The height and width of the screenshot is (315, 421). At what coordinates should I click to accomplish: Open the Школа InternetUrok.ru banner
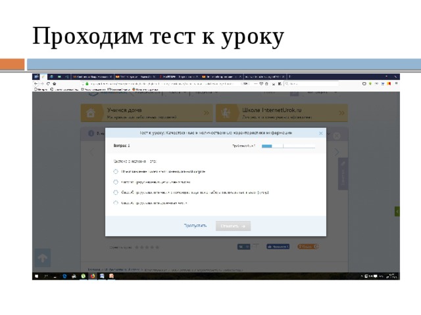[x=282, y=113]
